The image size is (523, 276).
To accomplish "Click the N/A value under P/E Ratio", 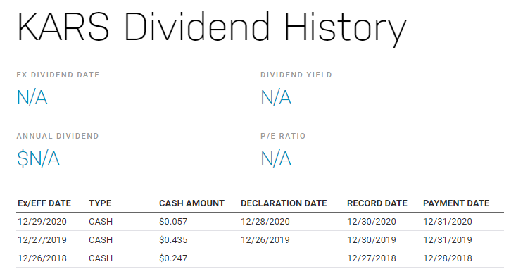I will (276, 159).
